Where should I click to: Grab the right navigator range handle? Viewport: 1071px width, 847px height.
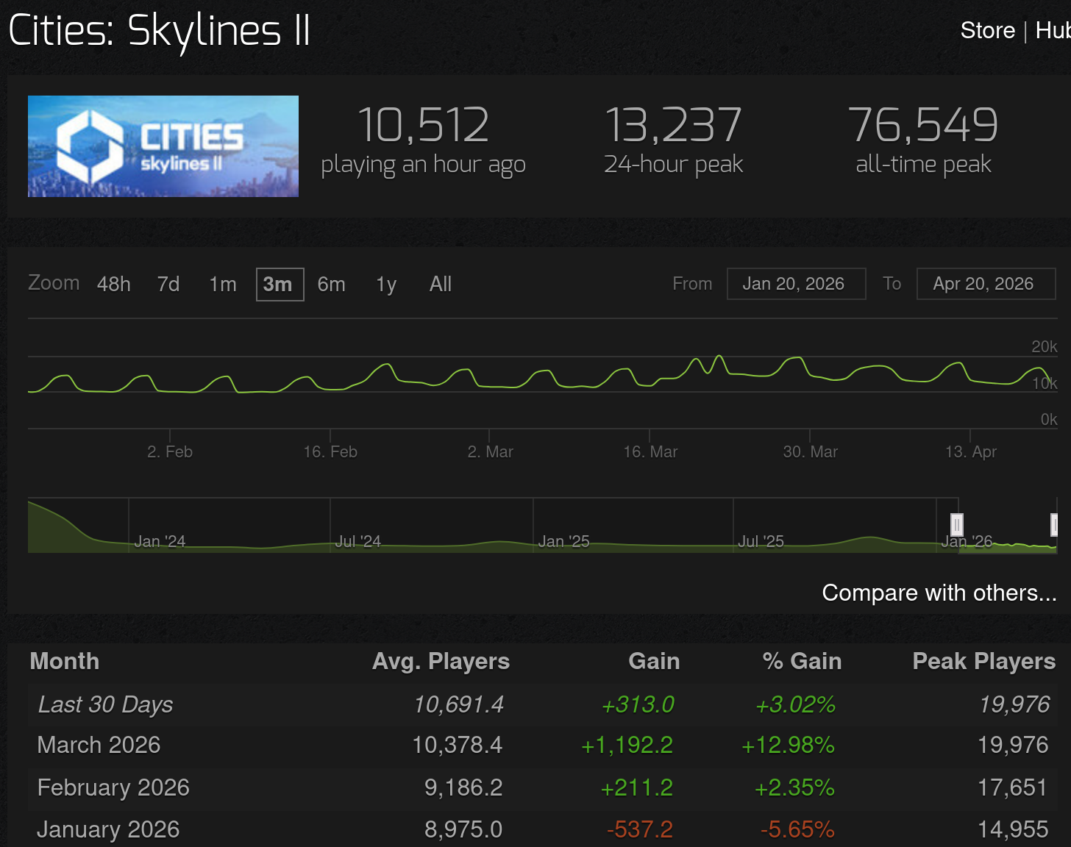click(1054, 524)
